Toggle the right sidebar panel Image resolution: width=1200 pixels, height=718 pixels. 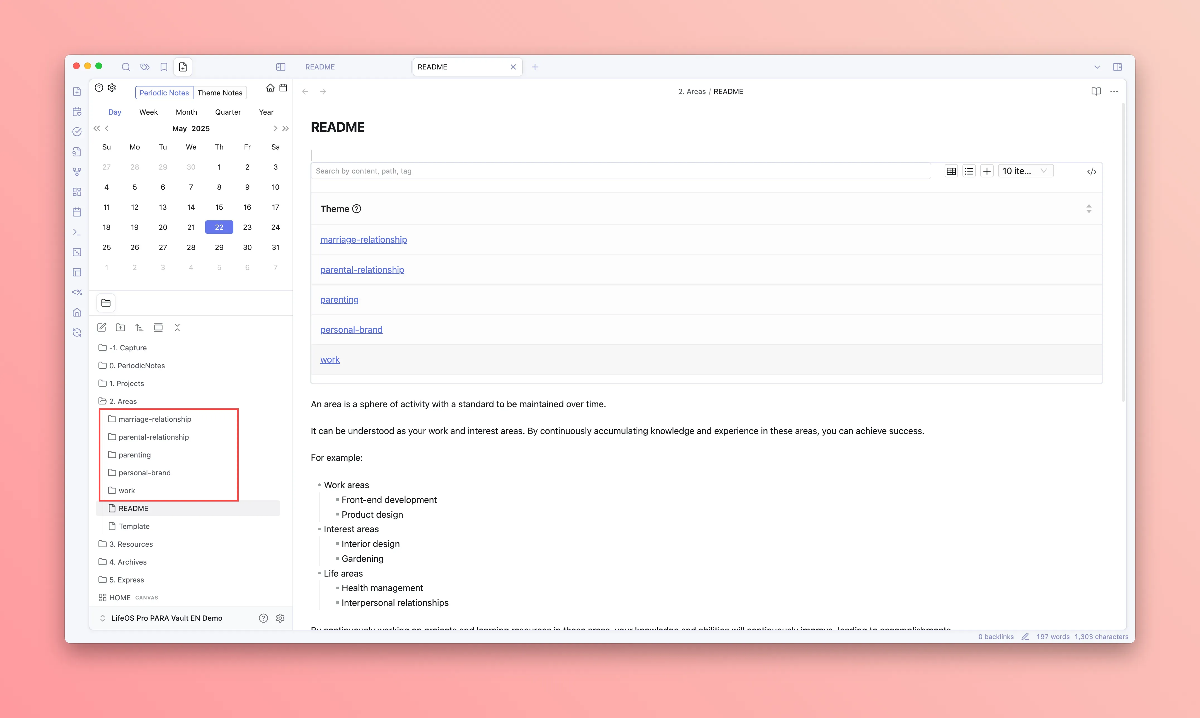pos(1117,67)
